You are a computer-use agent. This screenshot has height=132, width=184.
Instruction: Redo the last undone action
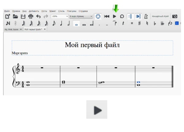tap(46, 16)
